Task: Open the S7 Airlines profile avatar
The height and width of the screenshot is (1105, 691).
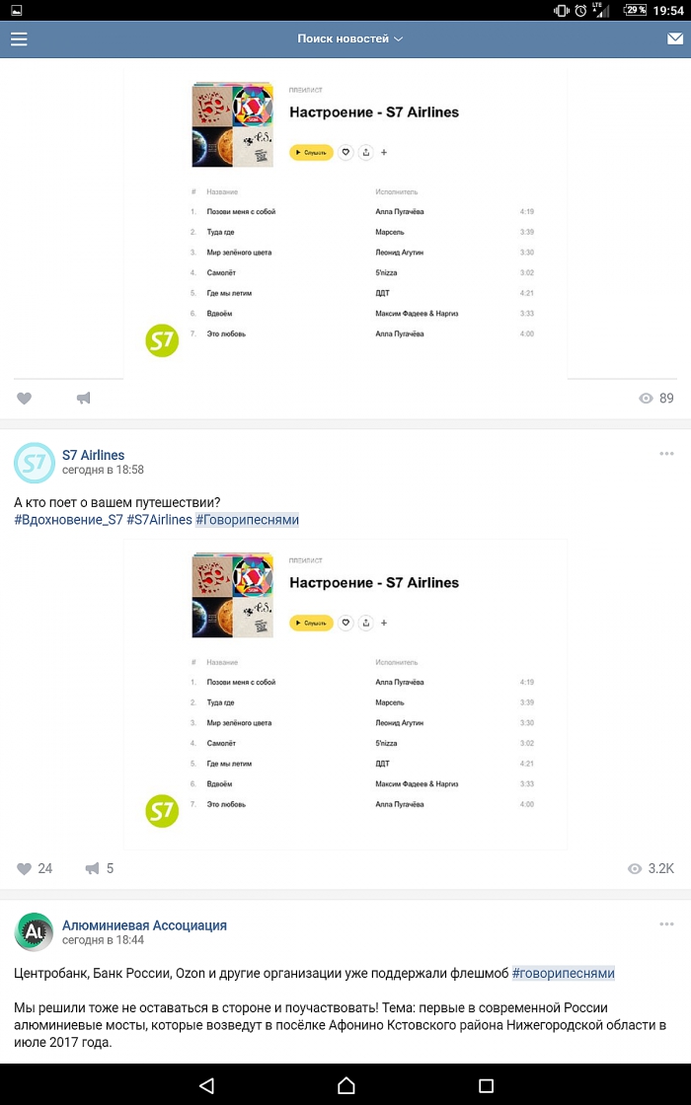Action: (x=35, y=463)
